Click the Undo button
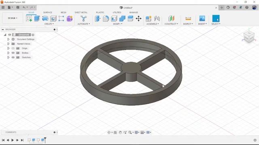 (x=24, y=7)
